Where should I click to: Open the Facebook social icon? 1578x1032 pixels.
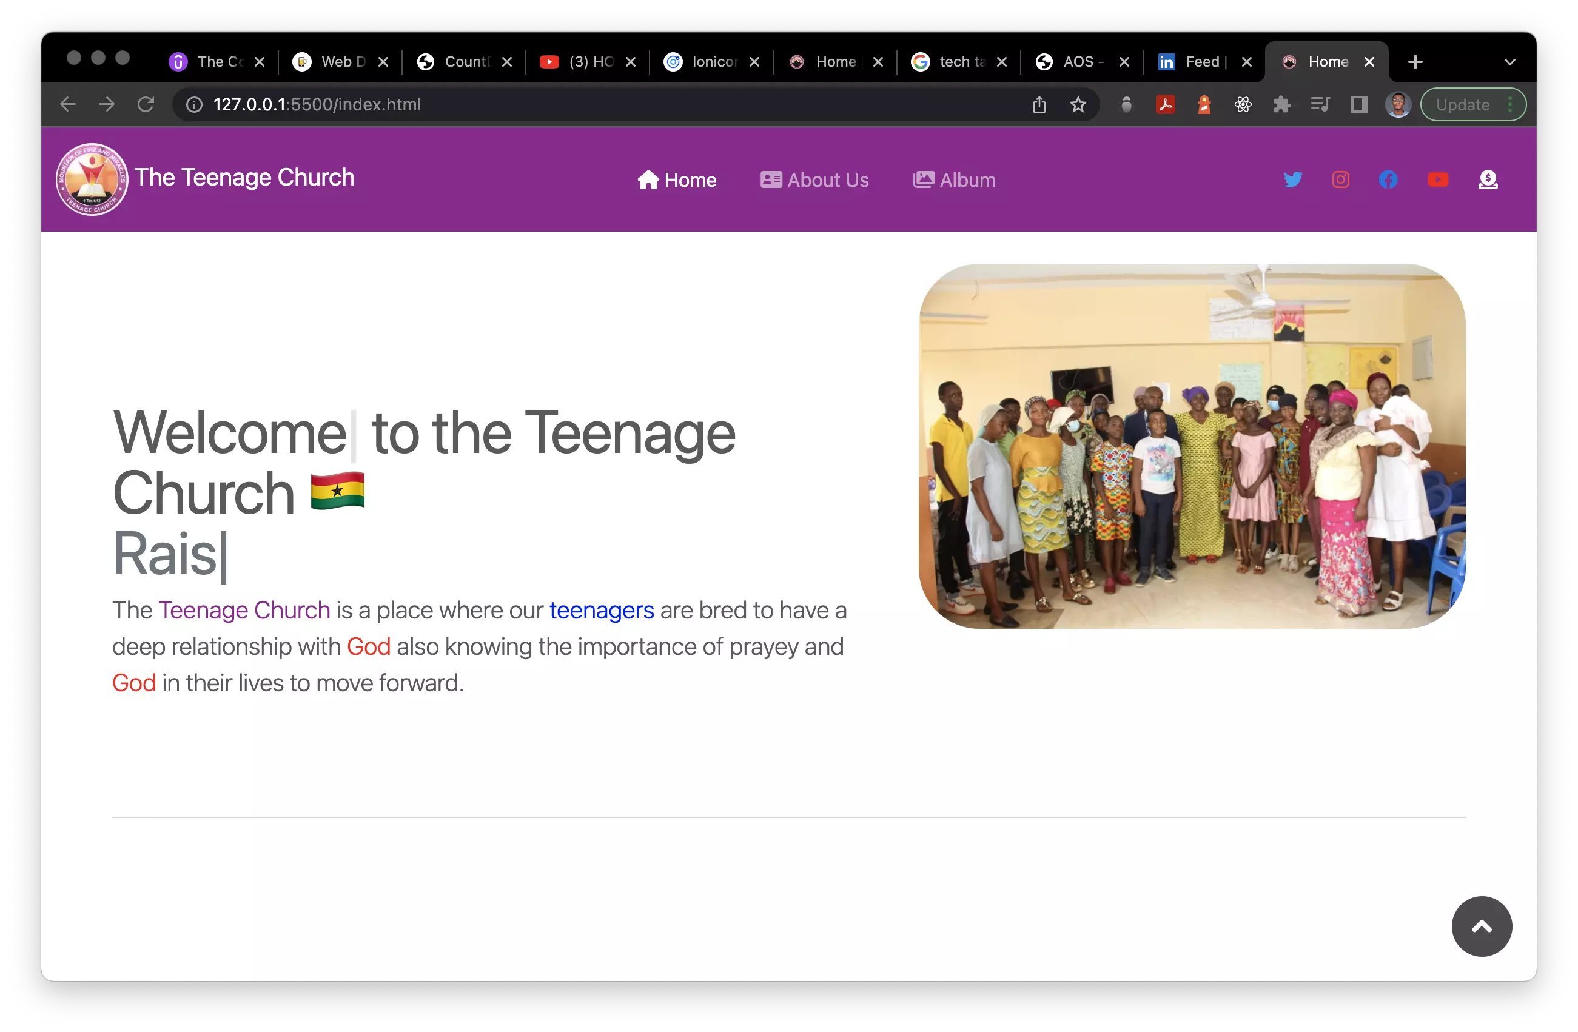point(1388,179)
